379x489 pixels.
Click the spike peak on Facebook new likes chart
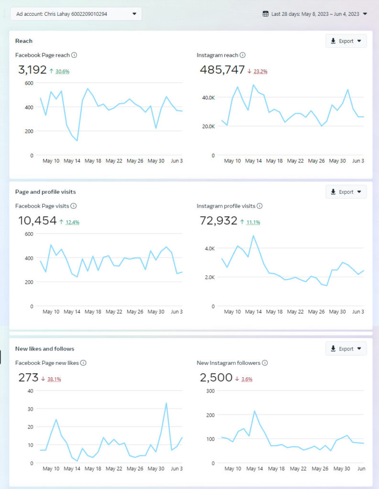(x=166, y=403)
